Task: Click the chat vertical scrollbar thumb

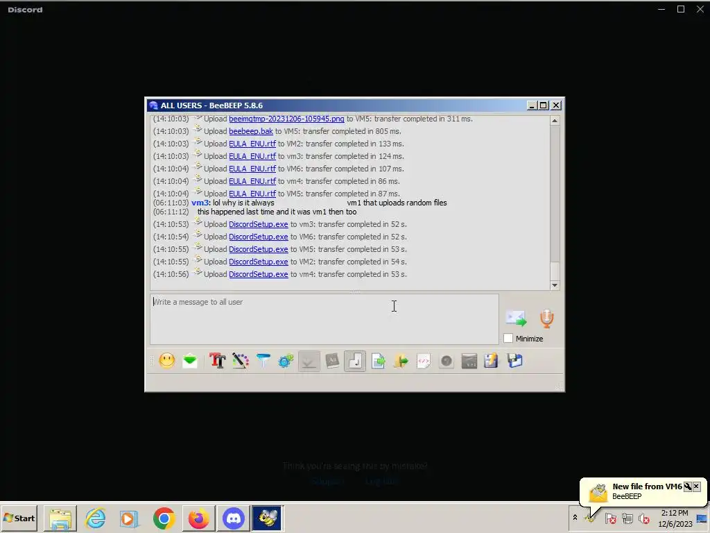Action: click(554, 271)
